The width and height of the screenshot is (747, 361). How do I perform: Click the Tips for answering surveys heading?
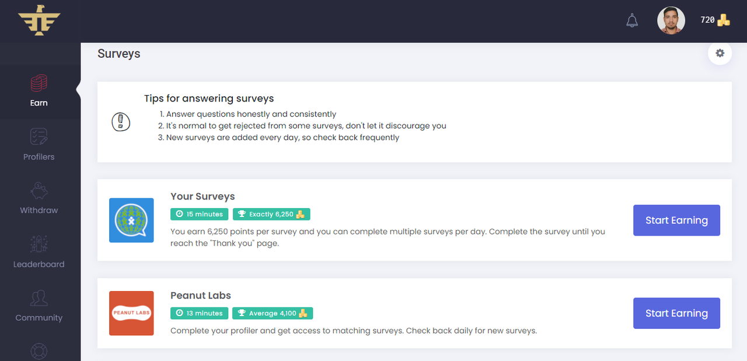pyautogui.click(x=209, y=99)
